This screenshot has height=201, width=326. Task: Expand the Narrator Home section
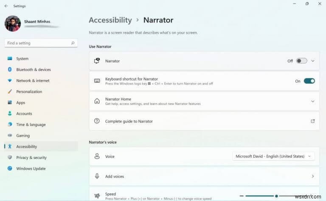[313, 101]
